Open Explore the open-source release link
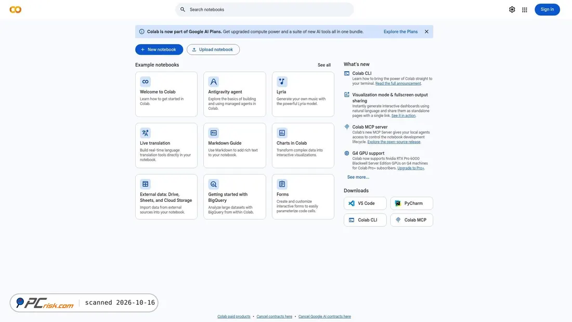 tap(394, 142)
